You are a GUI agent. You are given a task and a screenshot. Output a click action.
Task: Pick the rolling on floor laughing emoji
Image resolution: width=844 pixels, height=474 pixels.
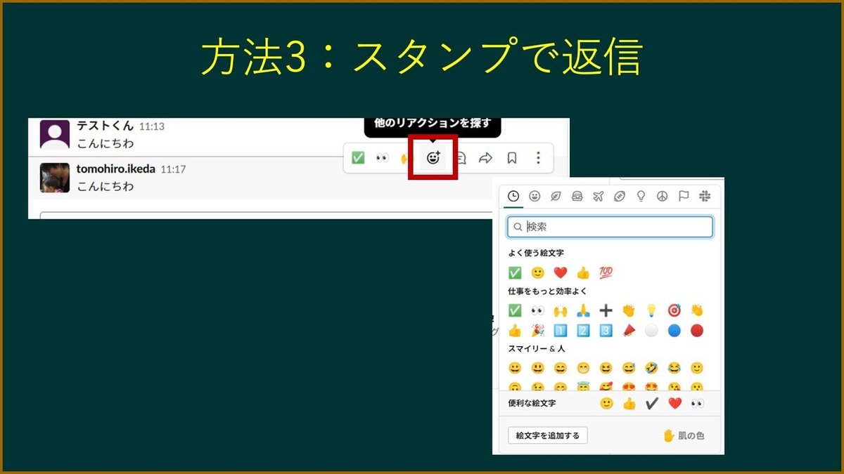click(x=651, y=368)
